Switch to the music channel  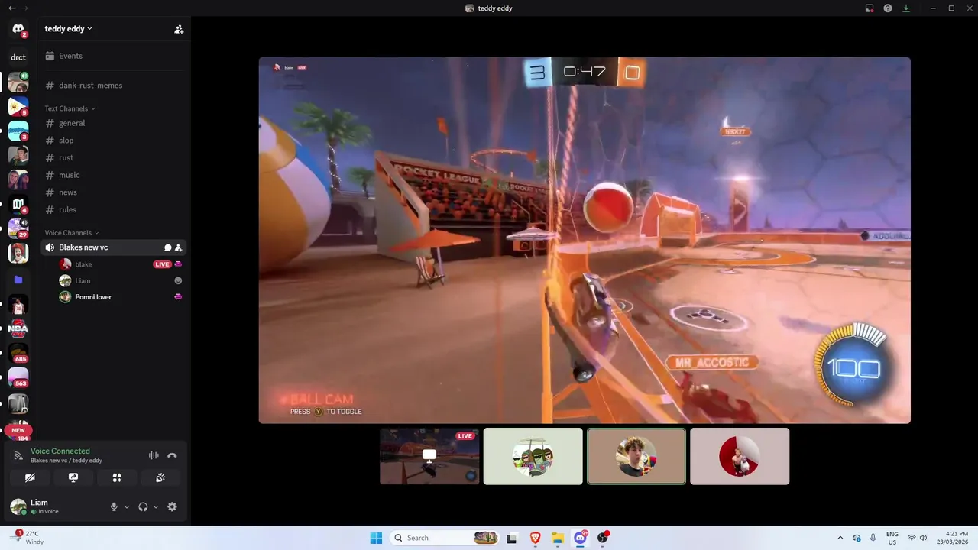(x=113, y=175)
